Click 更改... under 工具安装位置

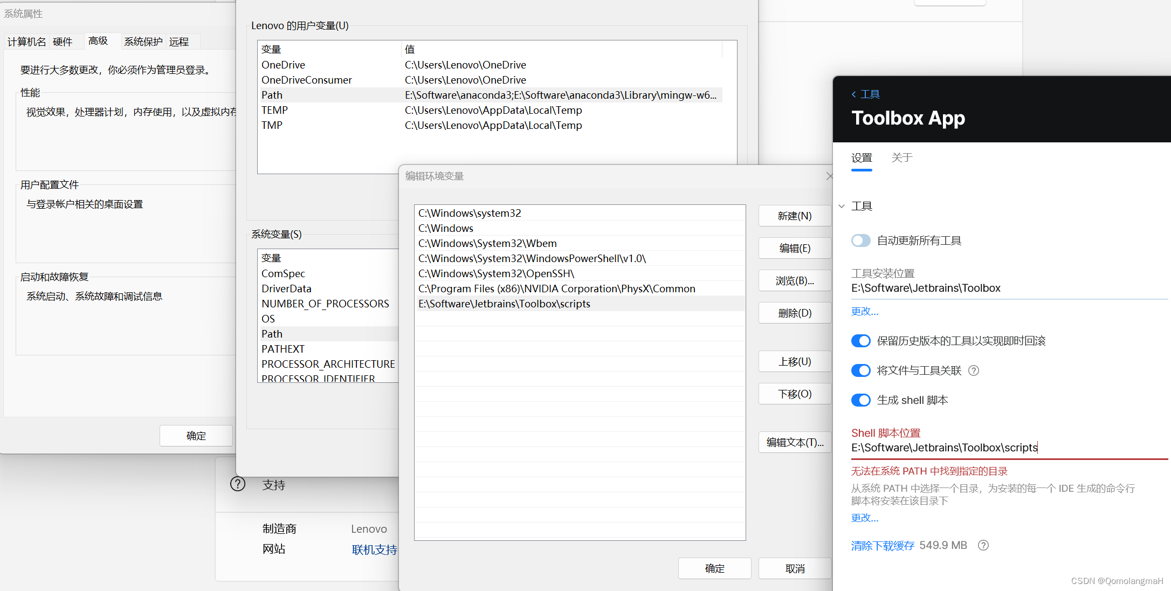click(864, 311)
